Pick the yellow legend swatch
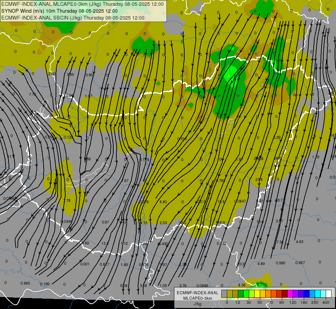336x309 pixels. click(x=257, y=294)
